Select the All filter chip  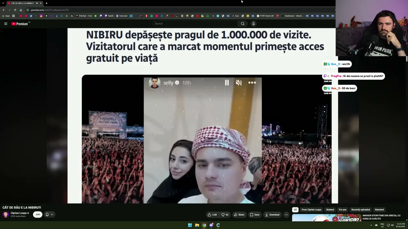(x=295, y=210)
